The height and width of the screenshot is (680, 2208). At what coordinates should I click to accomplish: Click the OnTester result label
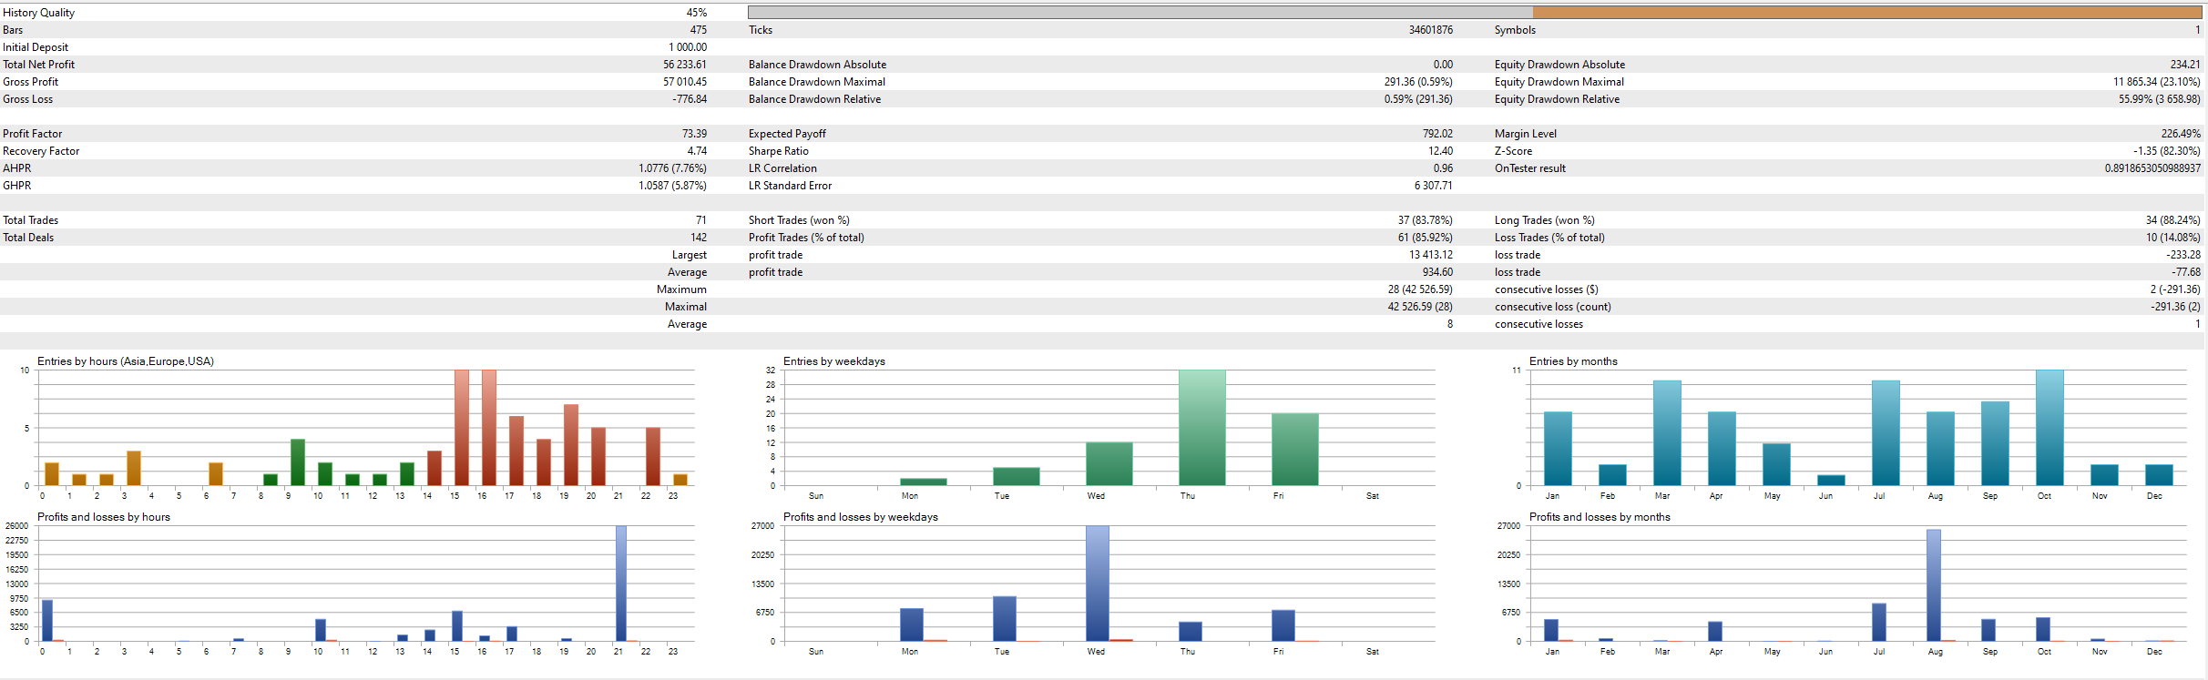[x=1530, y=168]
